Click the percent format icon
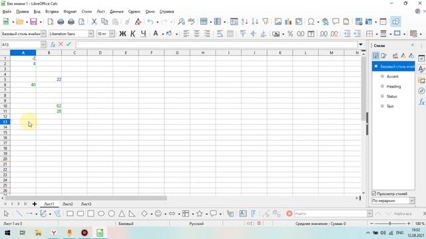The height and width of the screenshot is (239, 426). [x=290, y=34]
